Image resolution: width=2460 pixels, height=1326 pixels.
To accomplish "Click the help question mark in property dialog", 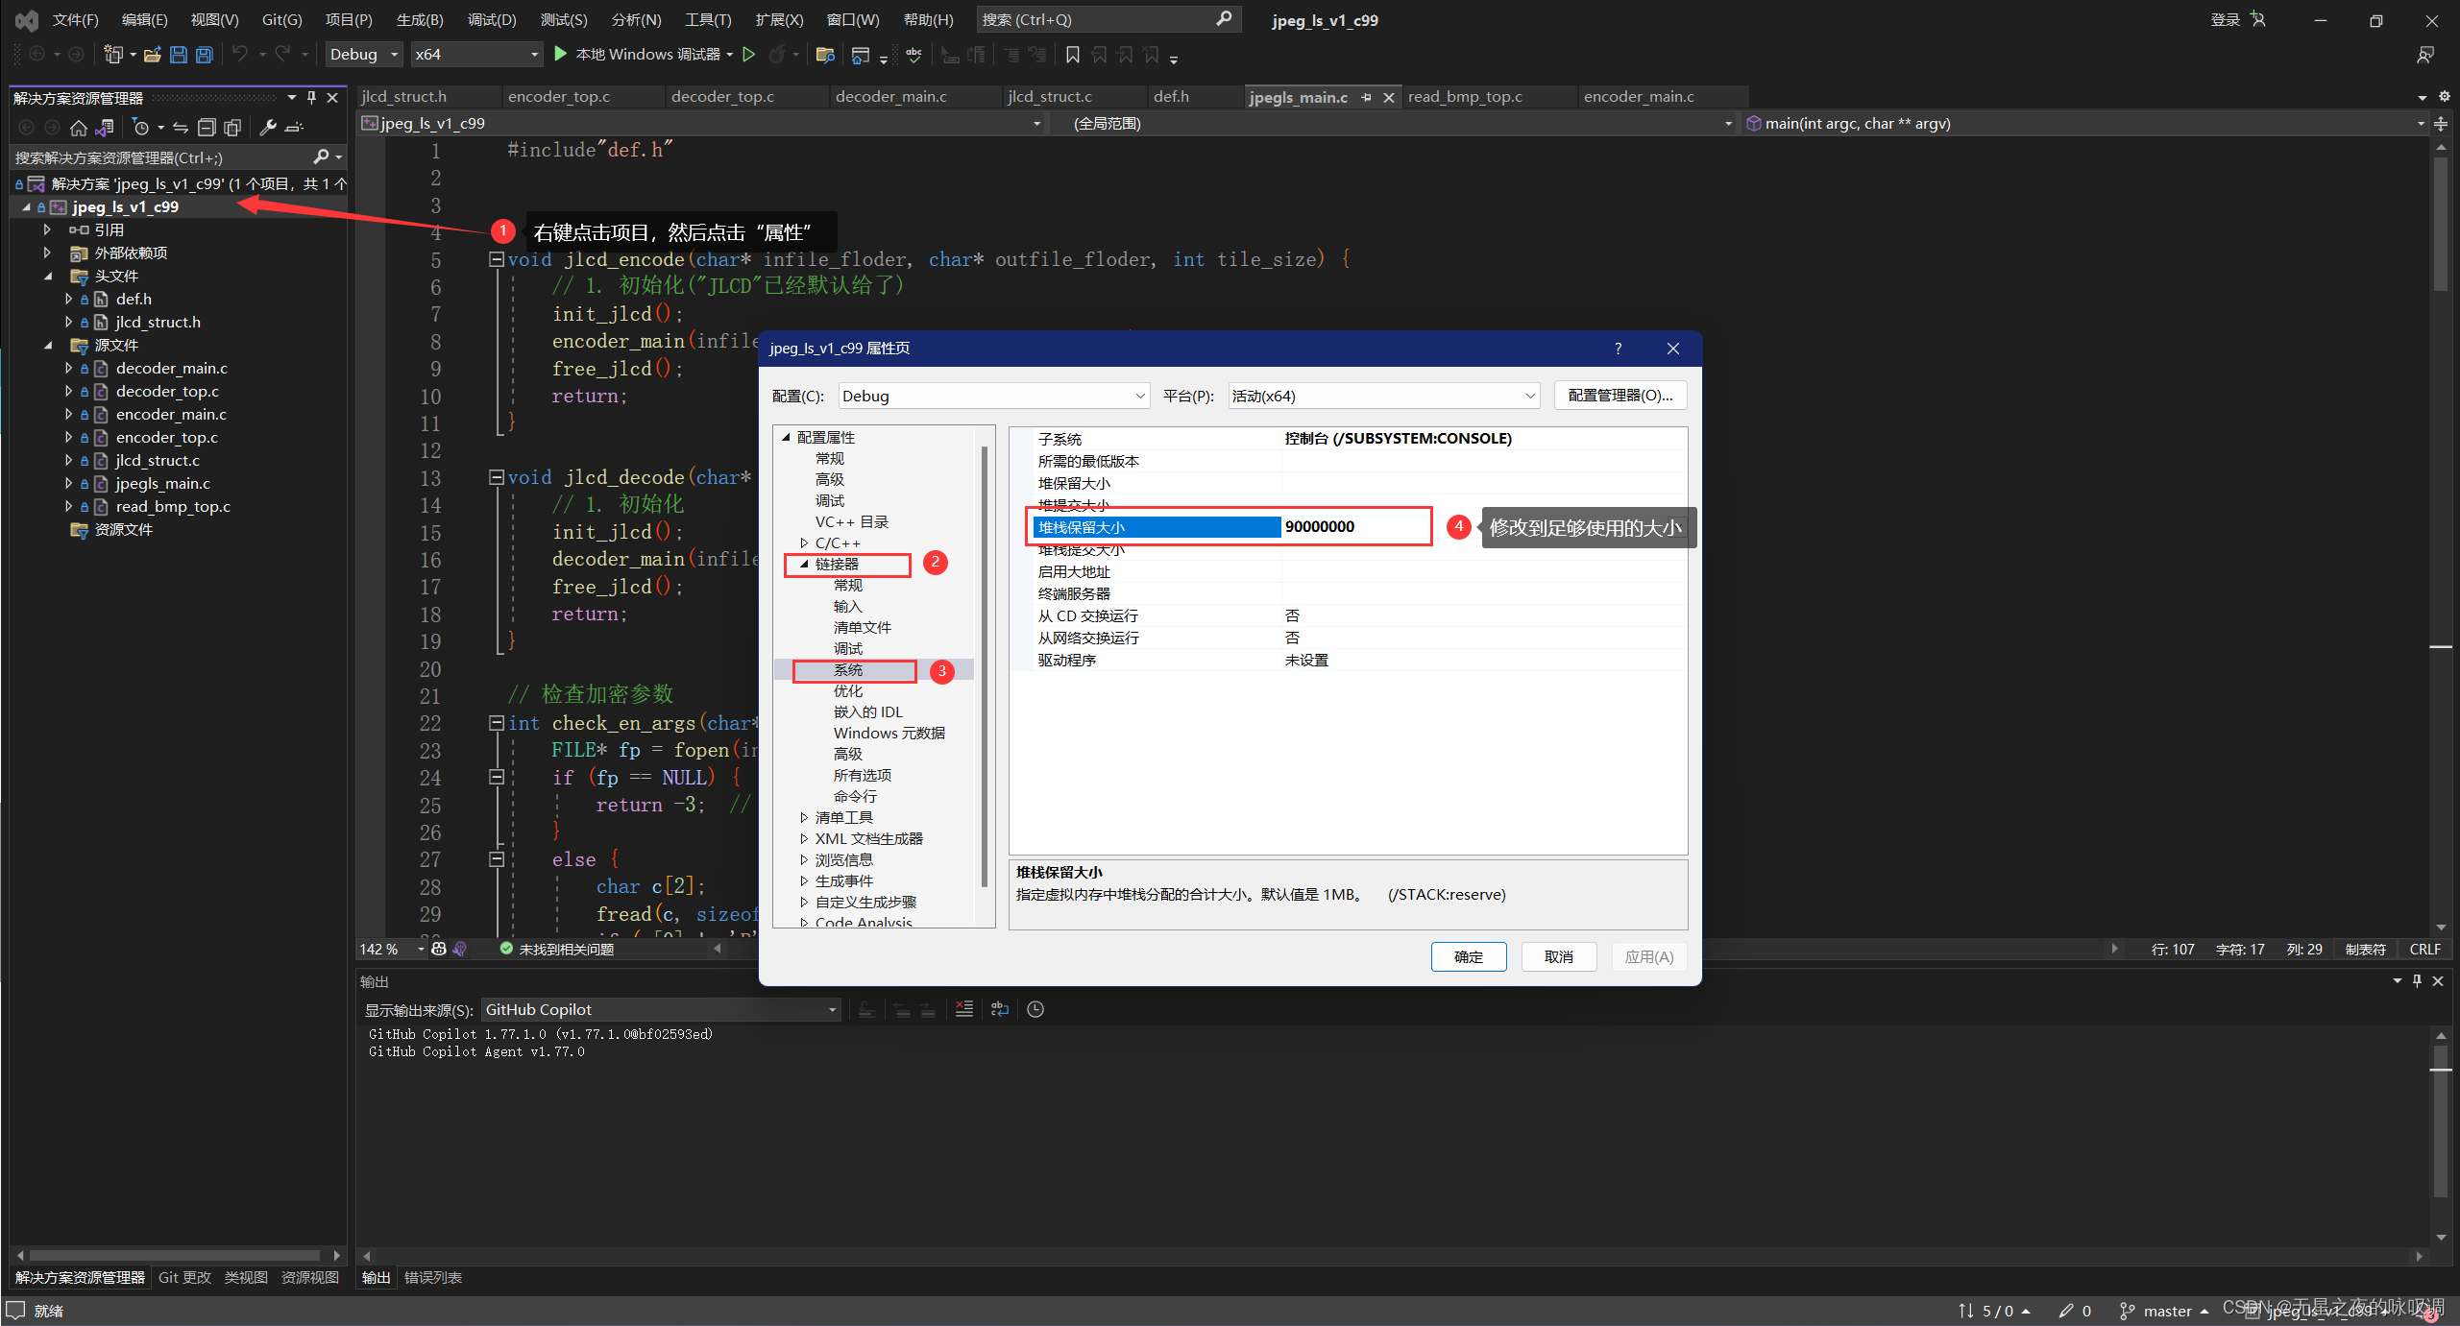I will [x=1619, y=349].
